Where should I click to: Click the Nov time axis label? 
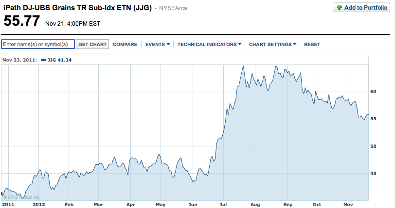[348, 205]
